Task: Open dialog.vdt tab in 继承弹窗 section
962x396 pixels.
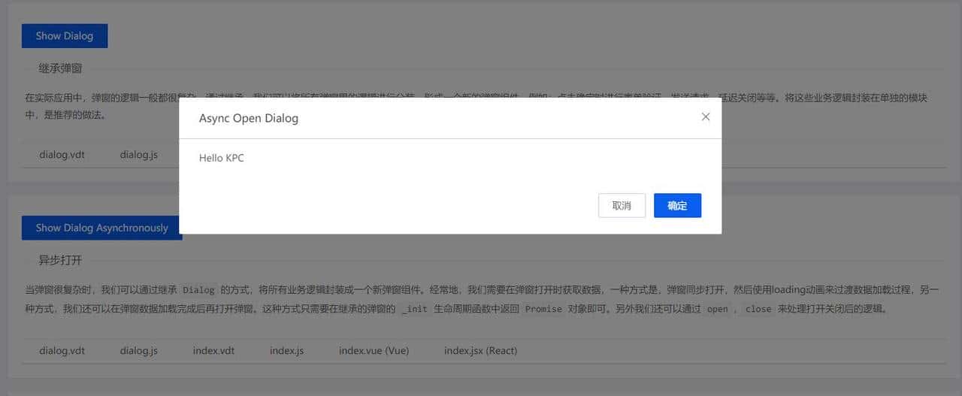Action: pyautogui.click(x=62, y=155)
